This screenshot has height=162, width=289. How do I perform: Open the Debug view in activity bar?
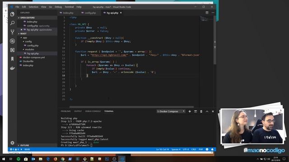(12, 41)
